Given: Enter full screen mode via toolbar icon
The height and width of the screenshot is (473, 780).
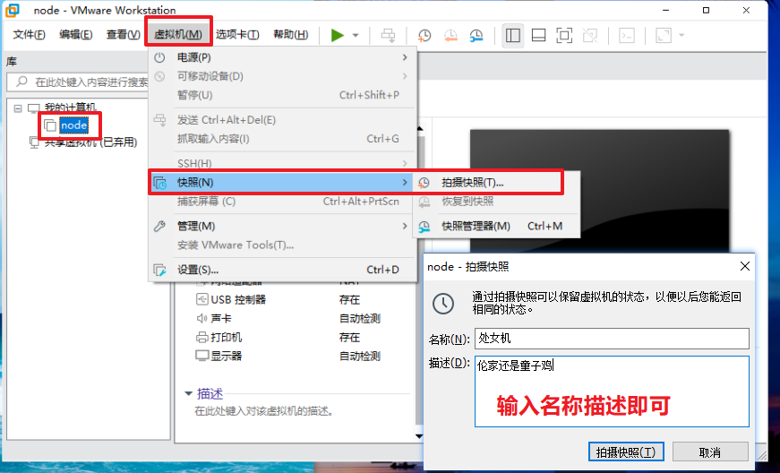Looking at the screenshot, I should tap(564, 35).
